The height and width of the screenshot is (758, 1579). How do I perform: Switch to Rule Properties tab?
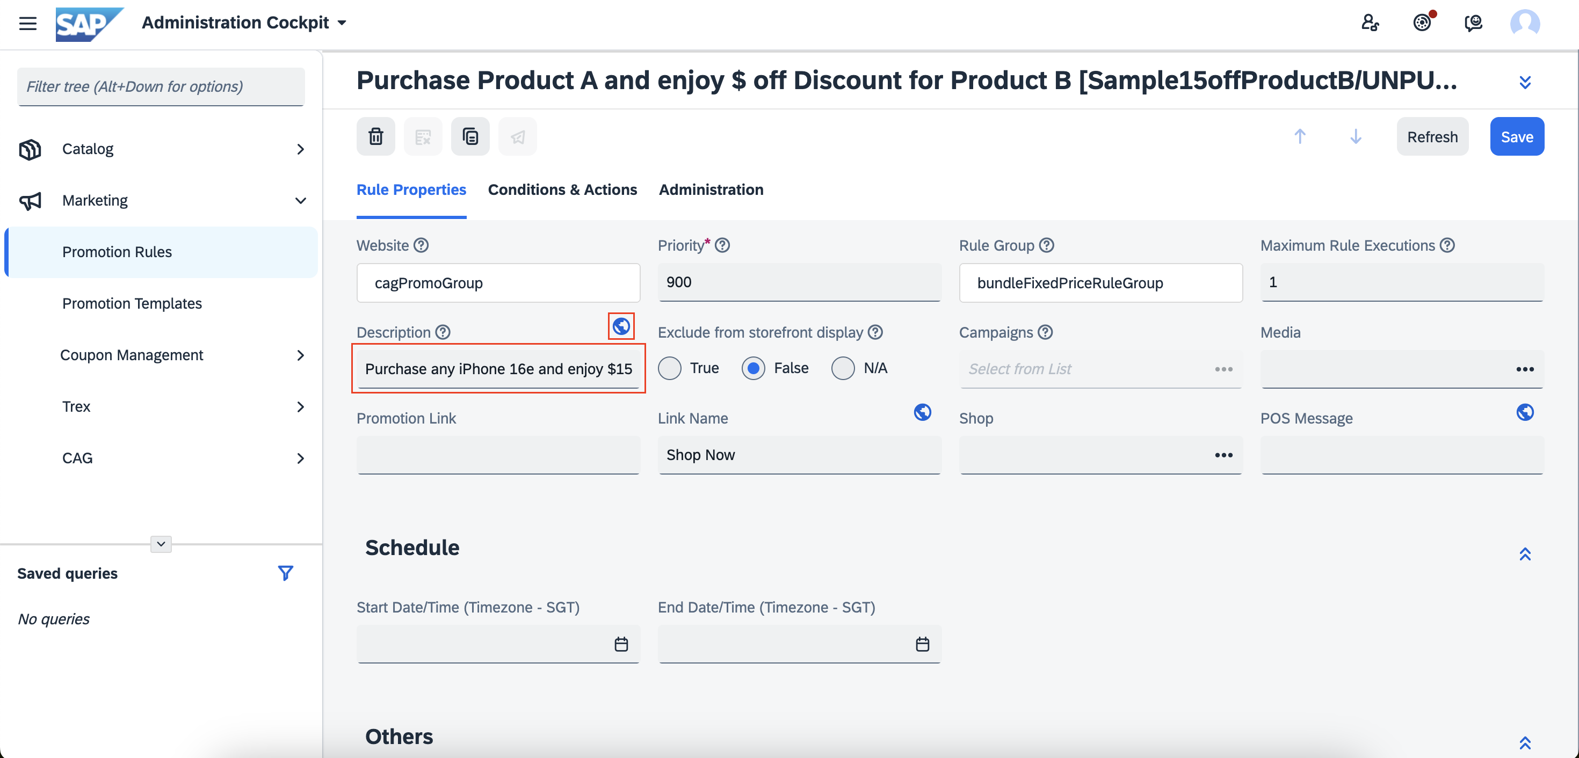(411, 189)
